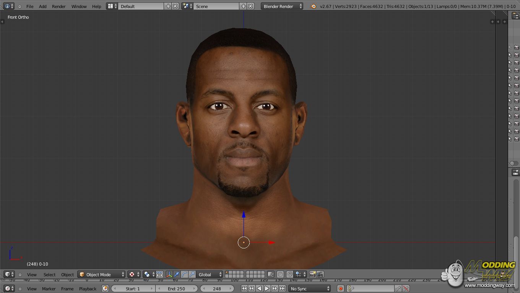Click the OpenGL render animation clapperboard icon
Image resolution: width=520 pixels, height=293 pixels.
click(x=320, y=274)
